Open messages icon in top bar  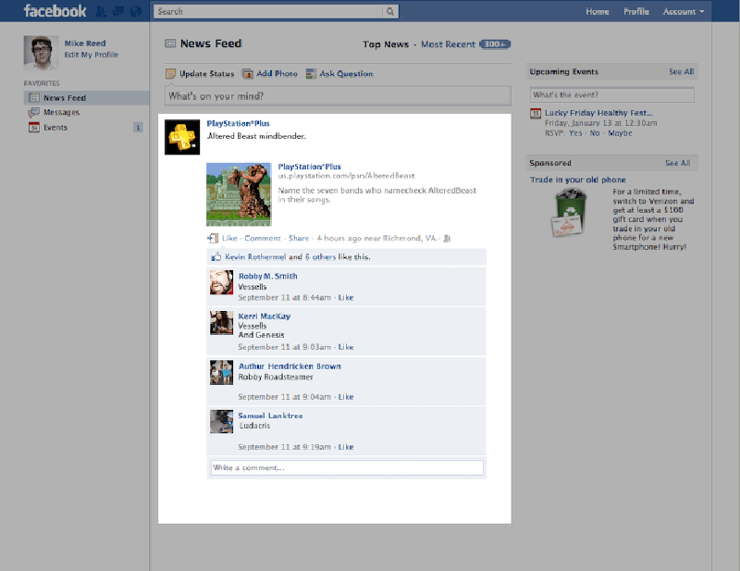click(x=118, y=11)
